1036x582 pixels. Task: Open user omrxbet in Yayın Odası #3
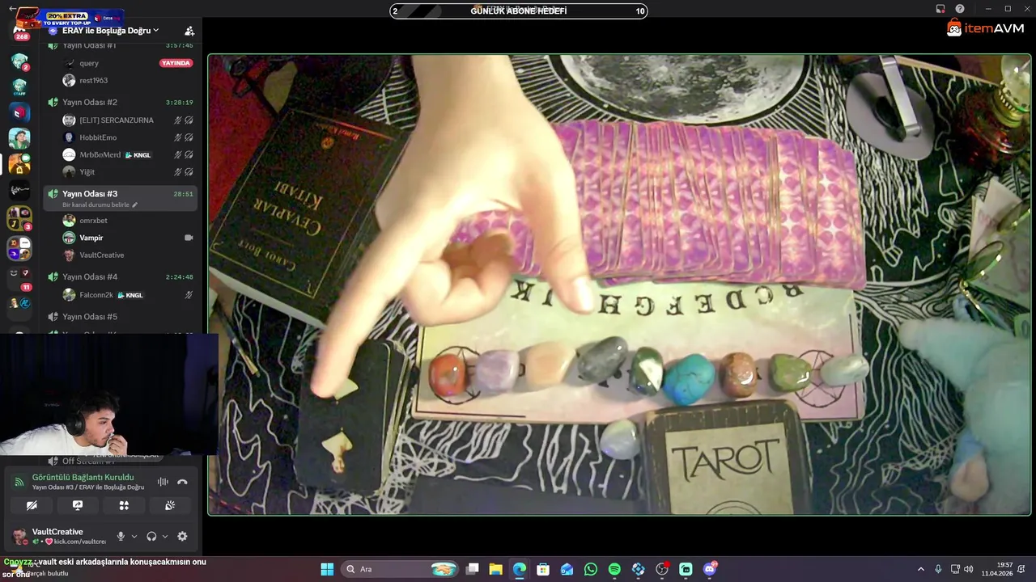93,221
